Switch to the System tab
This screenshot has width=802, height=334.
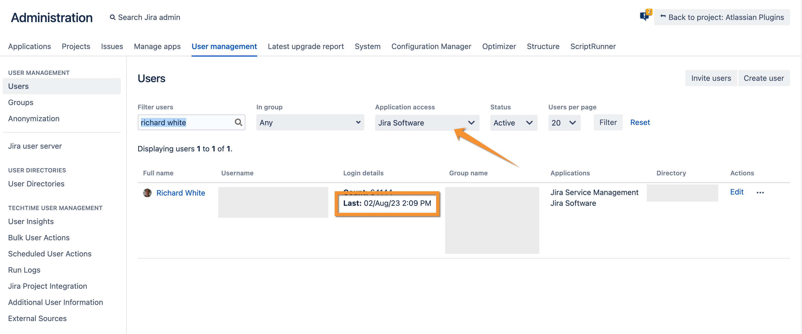(x=367, y=46)
